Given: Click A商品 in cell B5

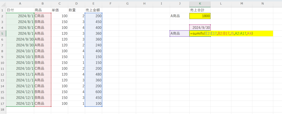Looking at the screenshot, I should 42,34.
